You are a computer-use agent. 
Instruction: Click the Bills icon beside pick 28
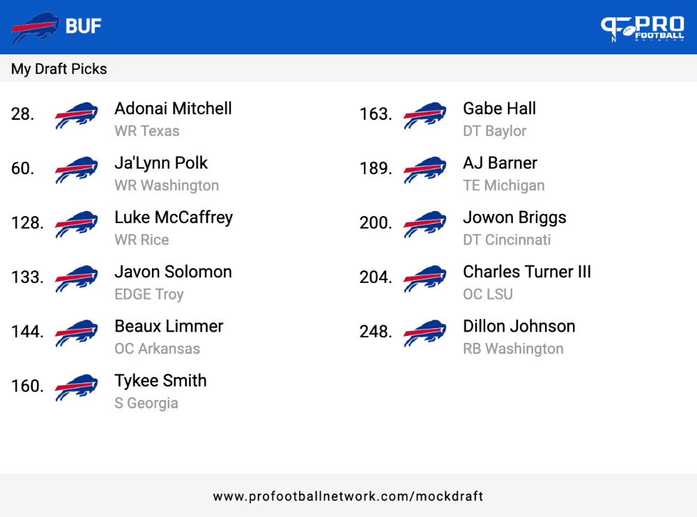77,115
